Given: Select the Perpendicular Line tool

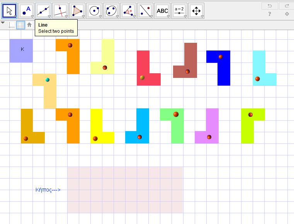Looking at the screenshot, I should (x=60, y=11).
